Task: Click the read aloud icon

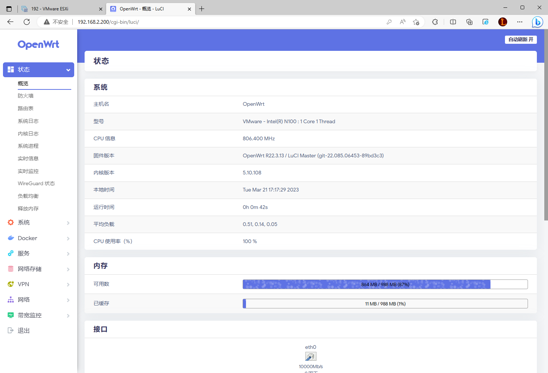Action: click(x=403, y=22)
